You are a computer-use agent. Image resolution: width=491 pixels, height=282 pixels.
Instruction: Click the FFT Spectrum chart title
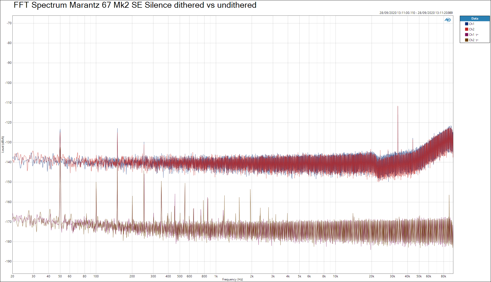click(135, 5)
